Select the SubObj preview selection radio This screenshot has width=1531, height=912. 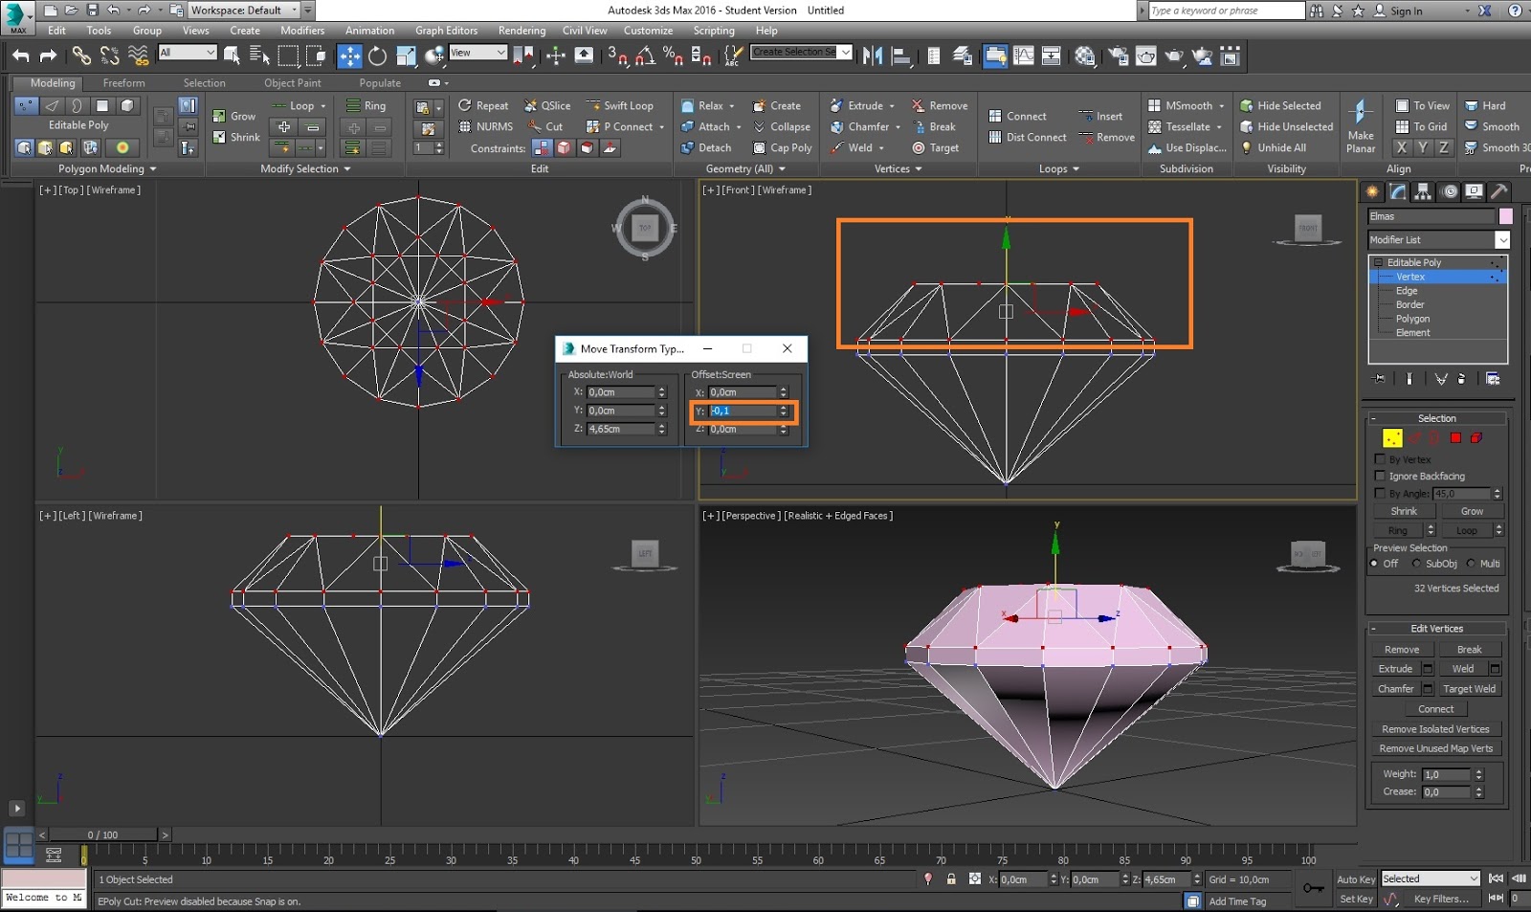1416,564
